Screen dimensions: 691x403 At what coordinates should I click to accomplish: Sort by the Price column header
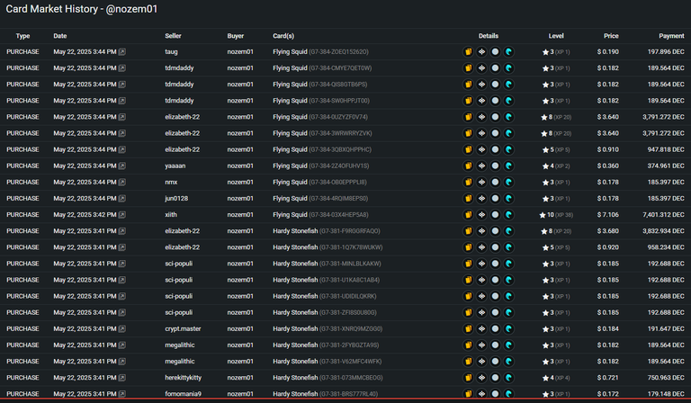(x=611, y=36)
